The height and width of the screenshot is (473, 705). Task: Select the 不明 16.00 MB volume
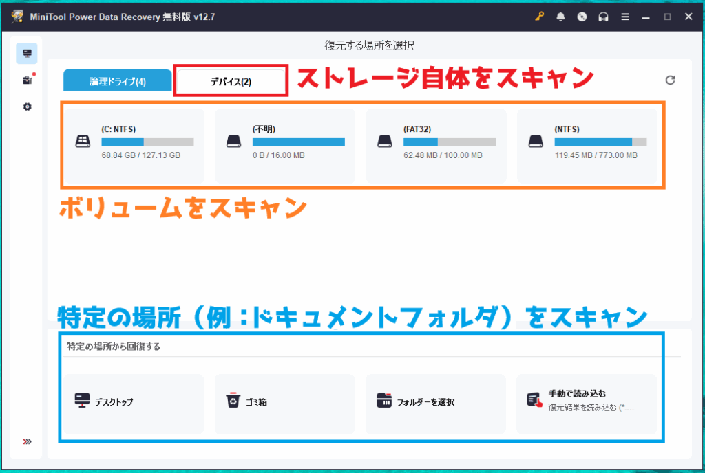(x=285, y=146)
